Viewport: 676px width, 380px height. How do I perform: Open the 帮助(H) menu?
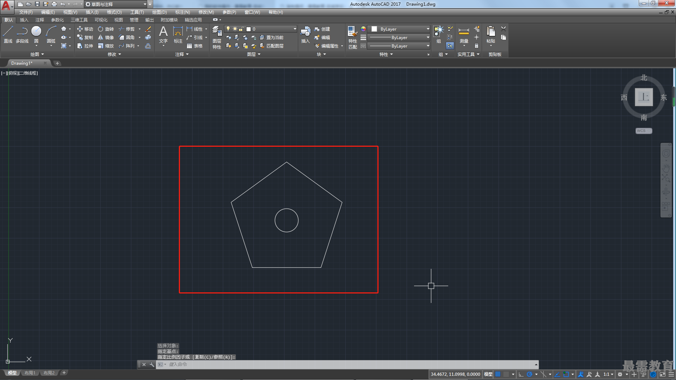(276, 12)
